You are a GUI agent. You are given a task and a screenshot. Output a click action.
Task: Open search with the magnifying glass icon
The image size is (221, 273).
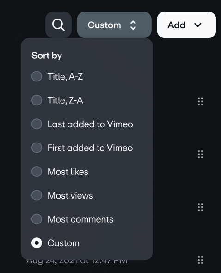(58, 25)
